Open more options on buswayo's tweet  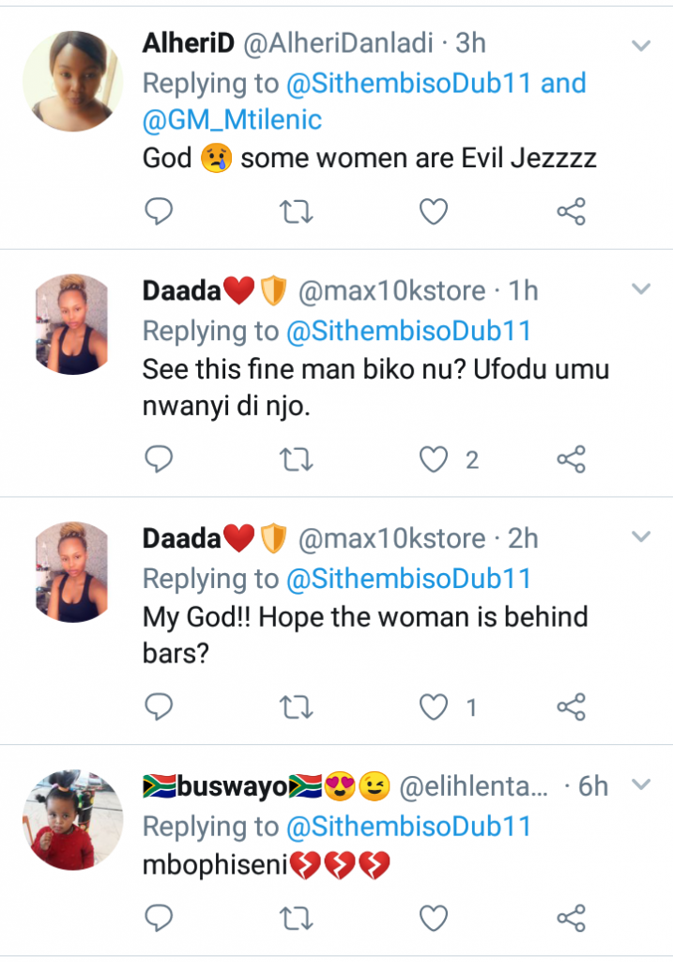pos(640,784)
